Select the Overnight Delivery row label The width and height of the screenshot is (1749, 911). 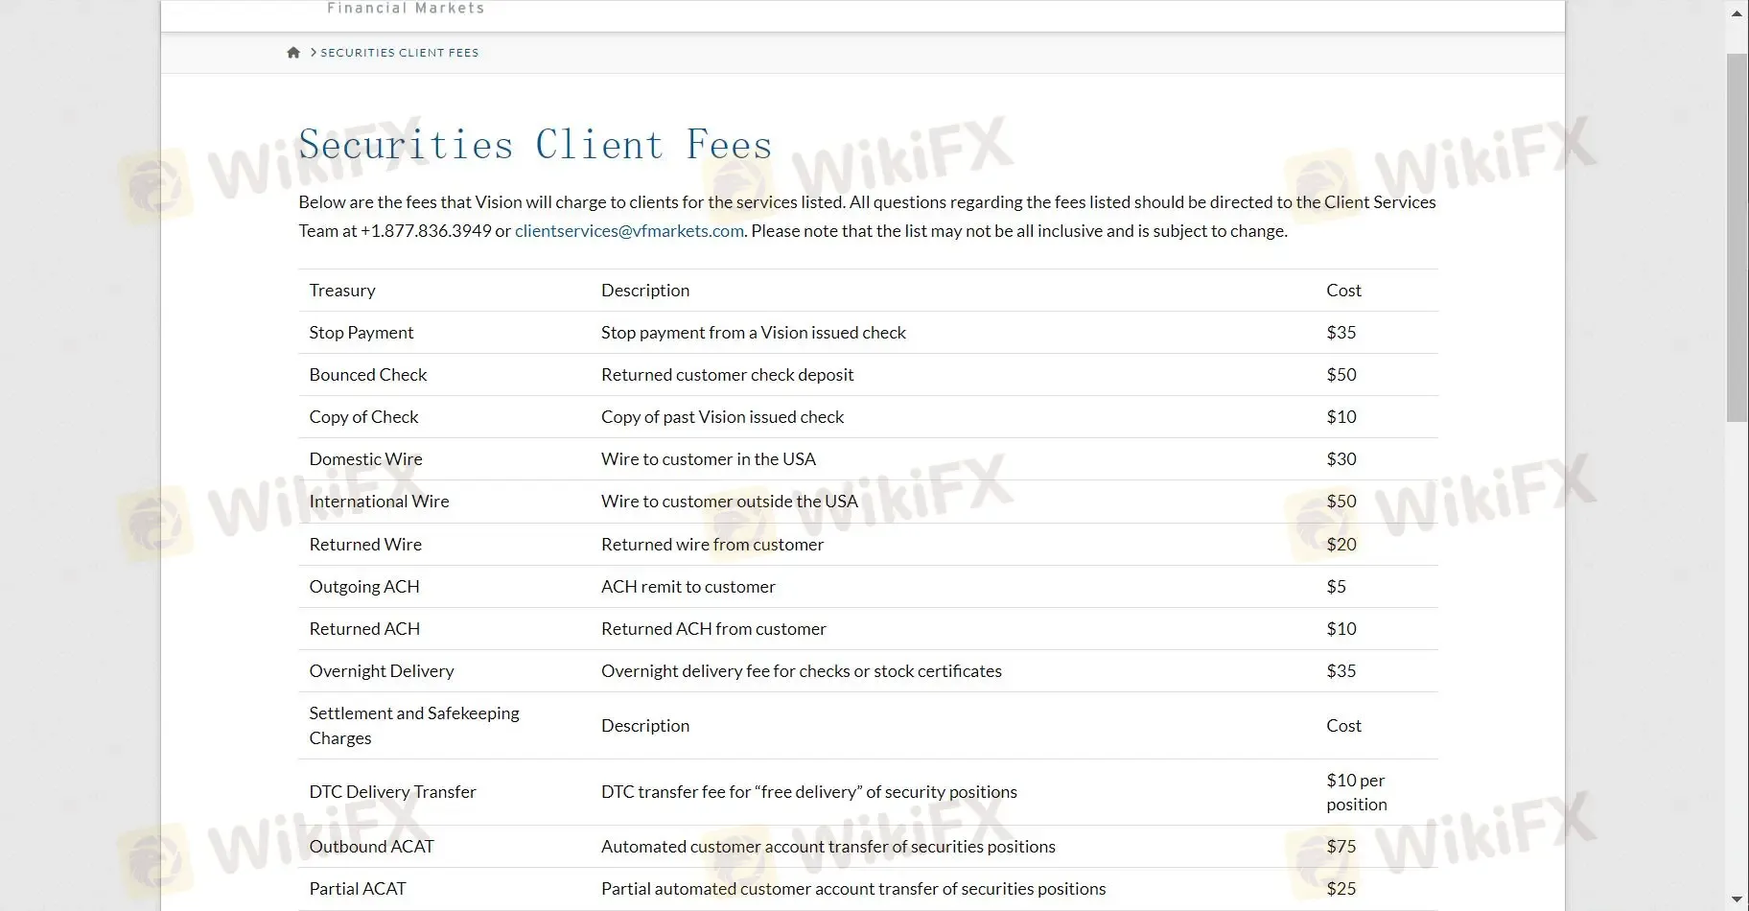(382, 671)
